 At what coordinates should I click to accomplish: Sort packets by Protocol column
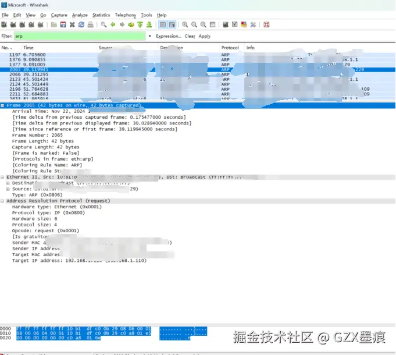coord(231,48)
